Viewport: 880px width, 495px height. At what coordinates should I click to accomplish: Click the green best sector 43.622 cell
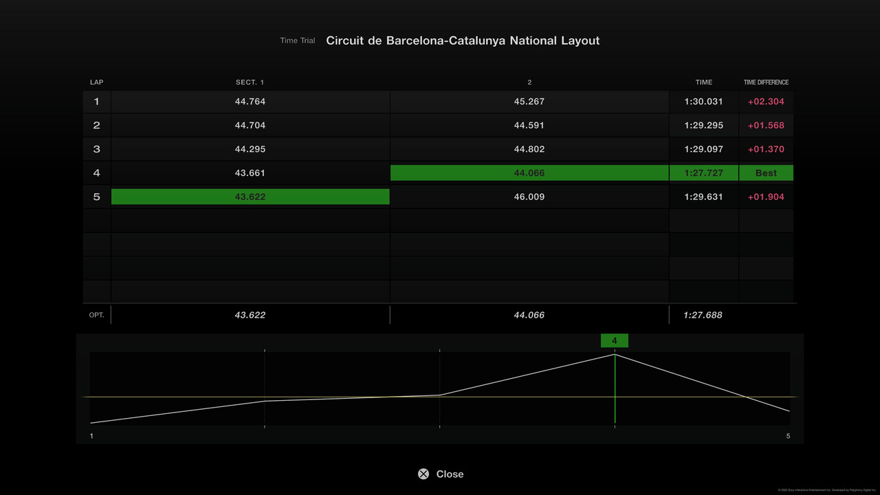coord(250,197)
